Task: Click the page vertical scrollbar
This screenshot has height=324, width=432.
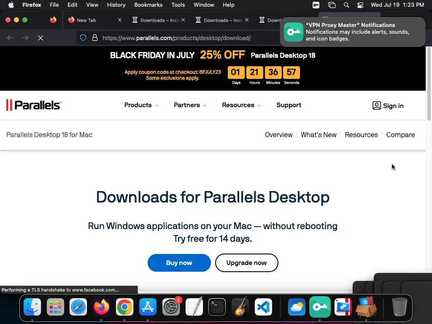Action: click(429, 84)
